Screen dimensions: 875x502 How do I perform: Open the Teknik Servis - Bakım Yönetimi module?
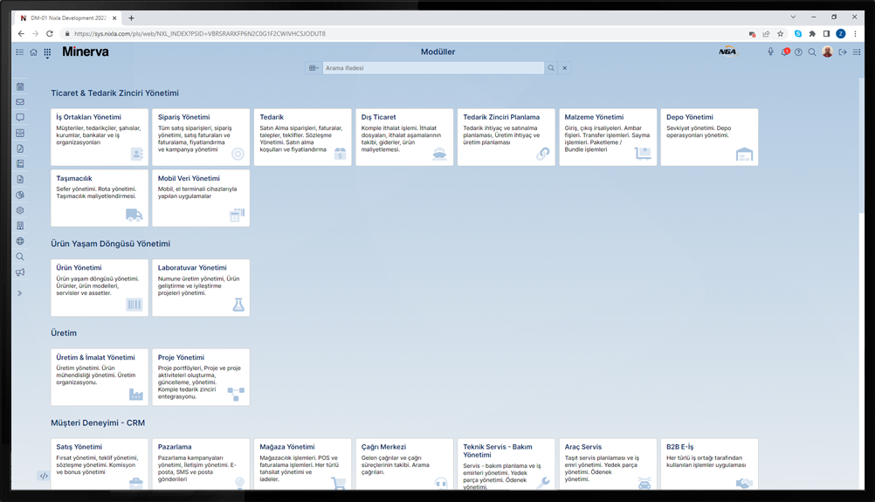point(506,464)
